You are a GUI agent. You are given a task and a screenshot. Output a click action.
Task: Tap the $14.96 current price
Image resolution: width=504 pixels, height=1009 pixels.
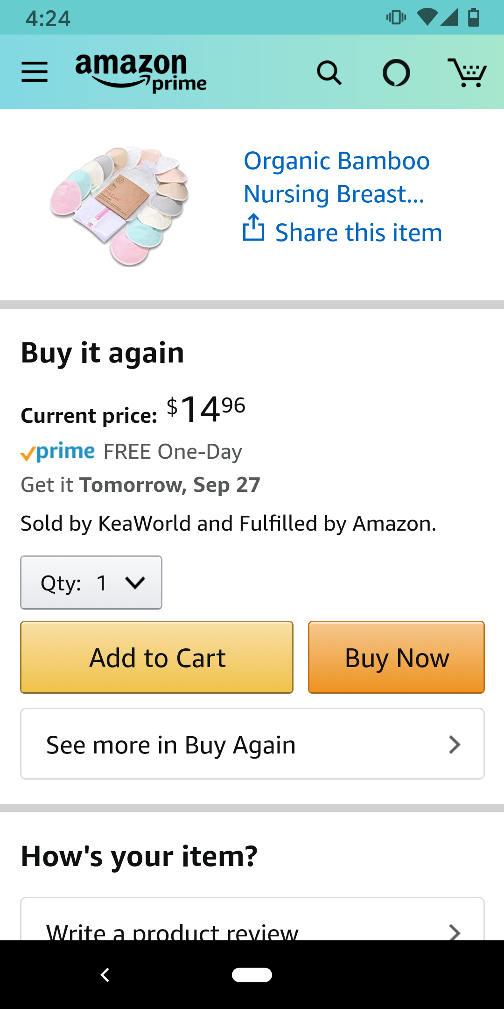[206, 409]
